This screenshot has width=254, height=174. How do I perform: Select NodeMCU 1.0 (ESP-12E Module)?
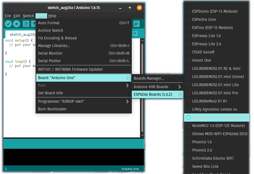point(216,126)
